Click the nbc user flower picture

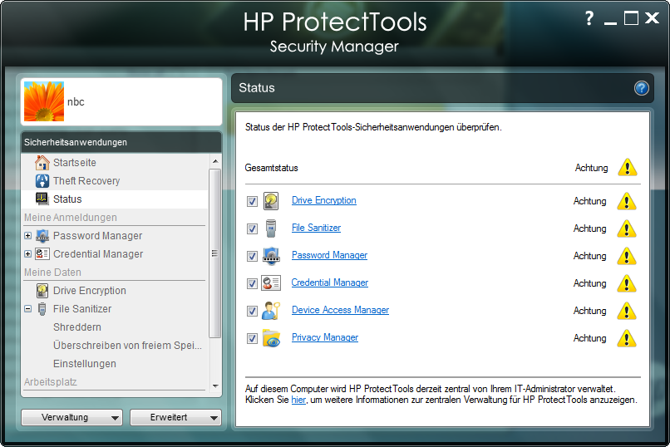(x=44, y=101)
